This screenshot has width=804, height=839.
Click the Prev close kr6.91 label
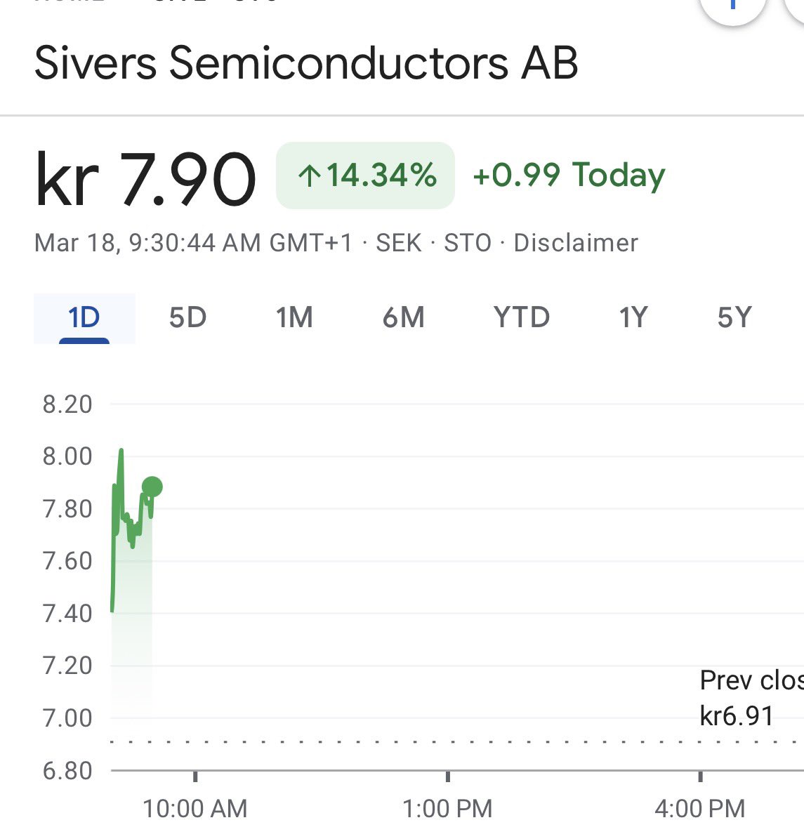pyautogui.click(x=750, y=698)
